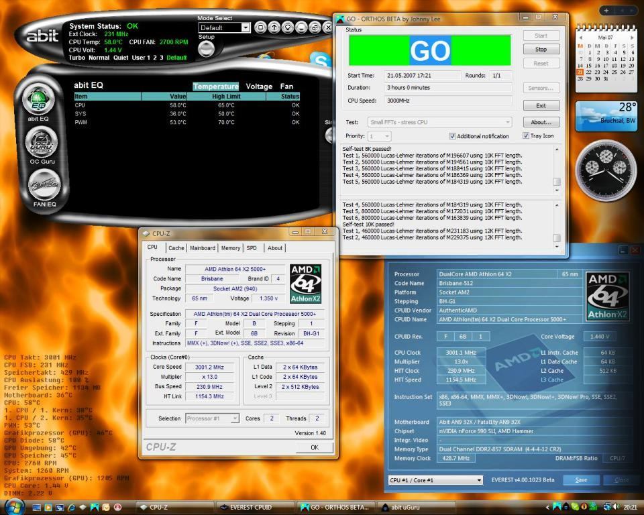Switch to the Cache tab in CPU-Z

coord(176,248)
